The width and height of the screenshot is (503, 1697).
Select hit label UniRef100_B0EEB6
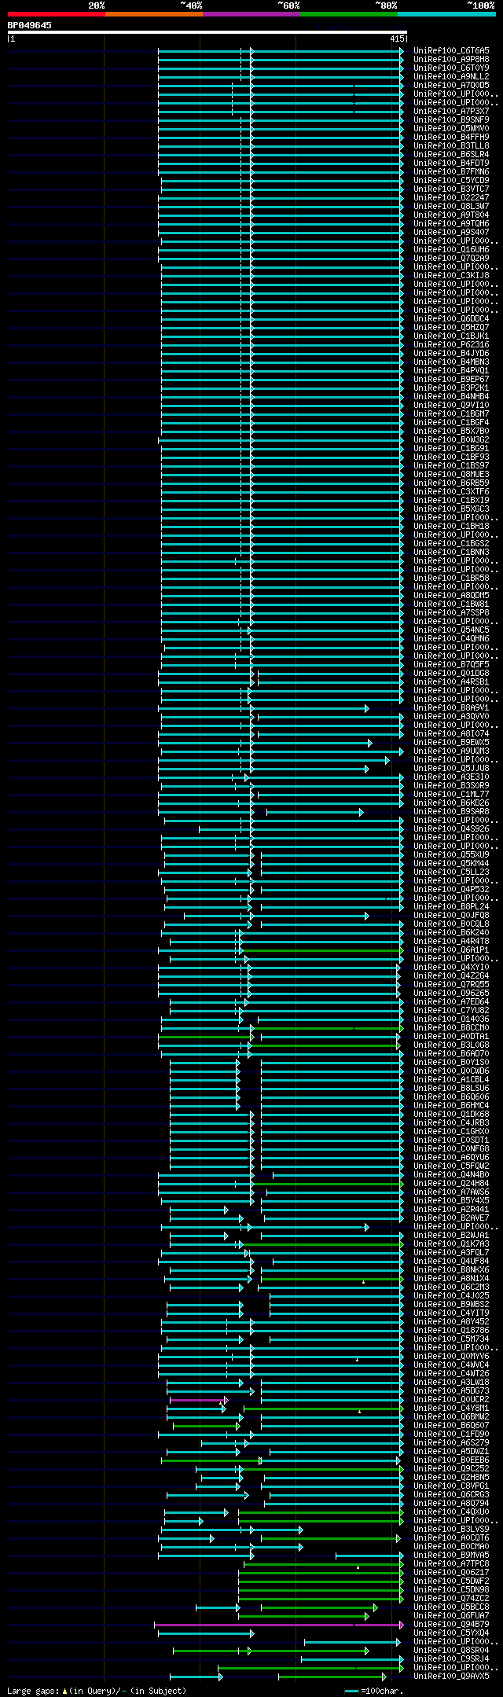coord(451,1460)
